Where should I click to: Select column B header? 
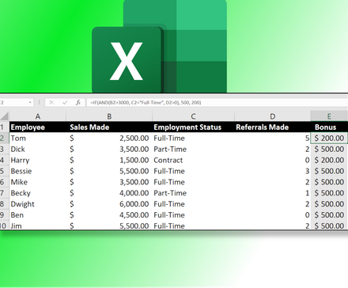[109, 116]
